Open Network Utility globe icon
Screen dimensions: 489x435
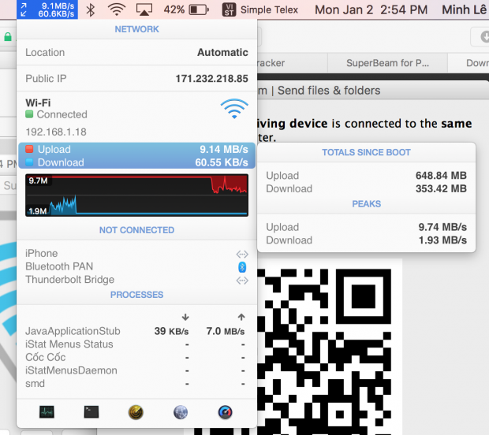(181, 411)
